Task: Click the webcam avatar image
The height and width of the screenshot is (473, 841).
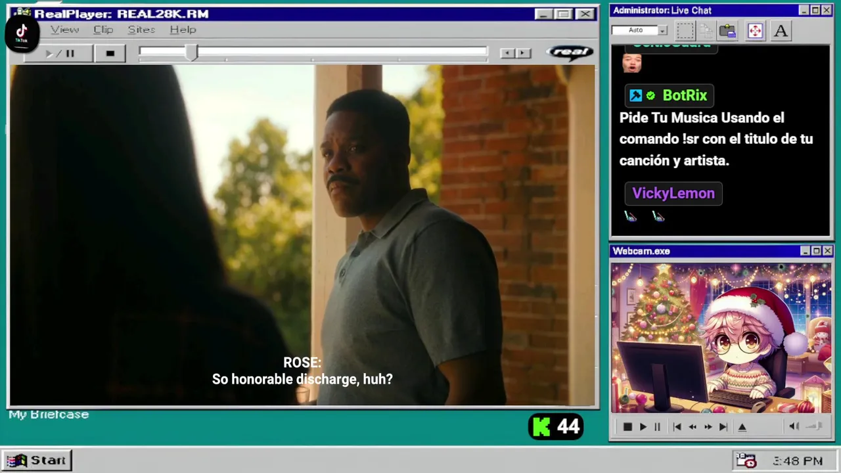Action: 721,338
